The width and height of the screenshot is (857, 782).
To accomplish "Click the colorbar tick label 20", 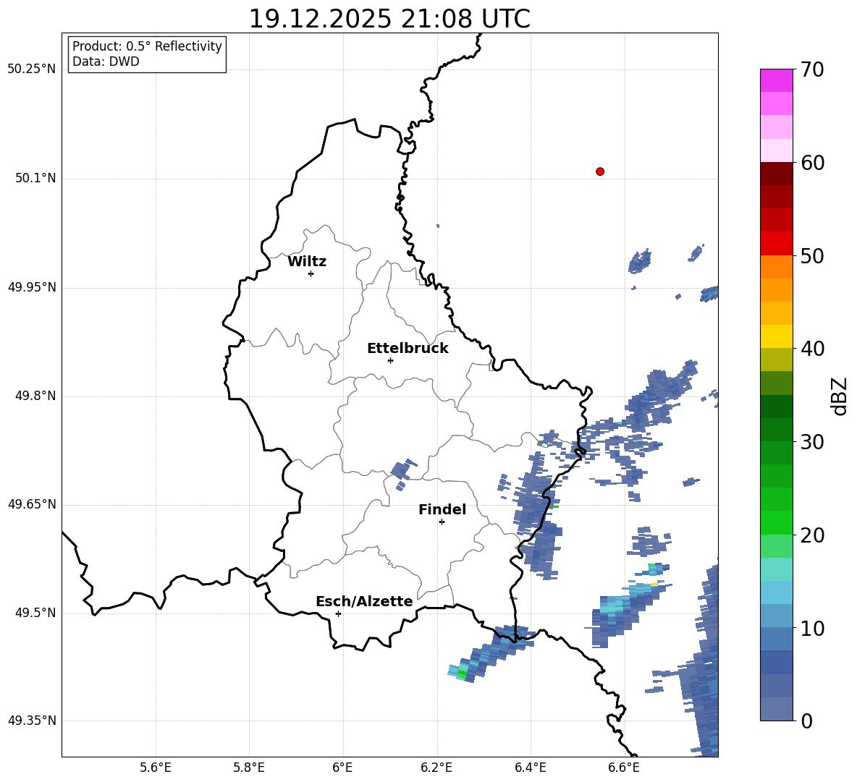I will point(812,535).
